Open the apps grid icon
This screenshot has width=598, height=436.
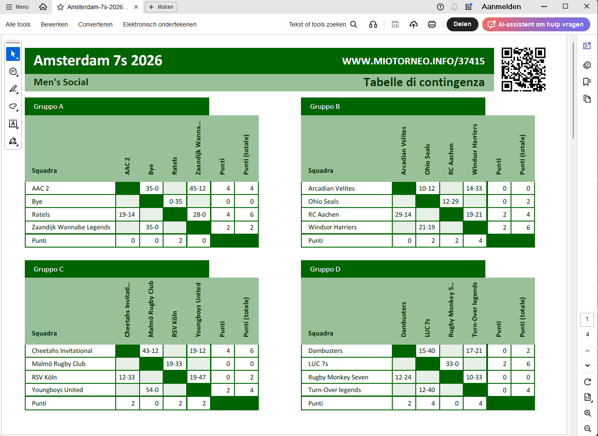[468, 7]
